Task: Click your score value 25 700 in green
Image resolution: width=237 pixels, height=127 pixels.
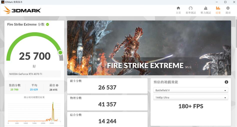Action: [x=14, y=90]
